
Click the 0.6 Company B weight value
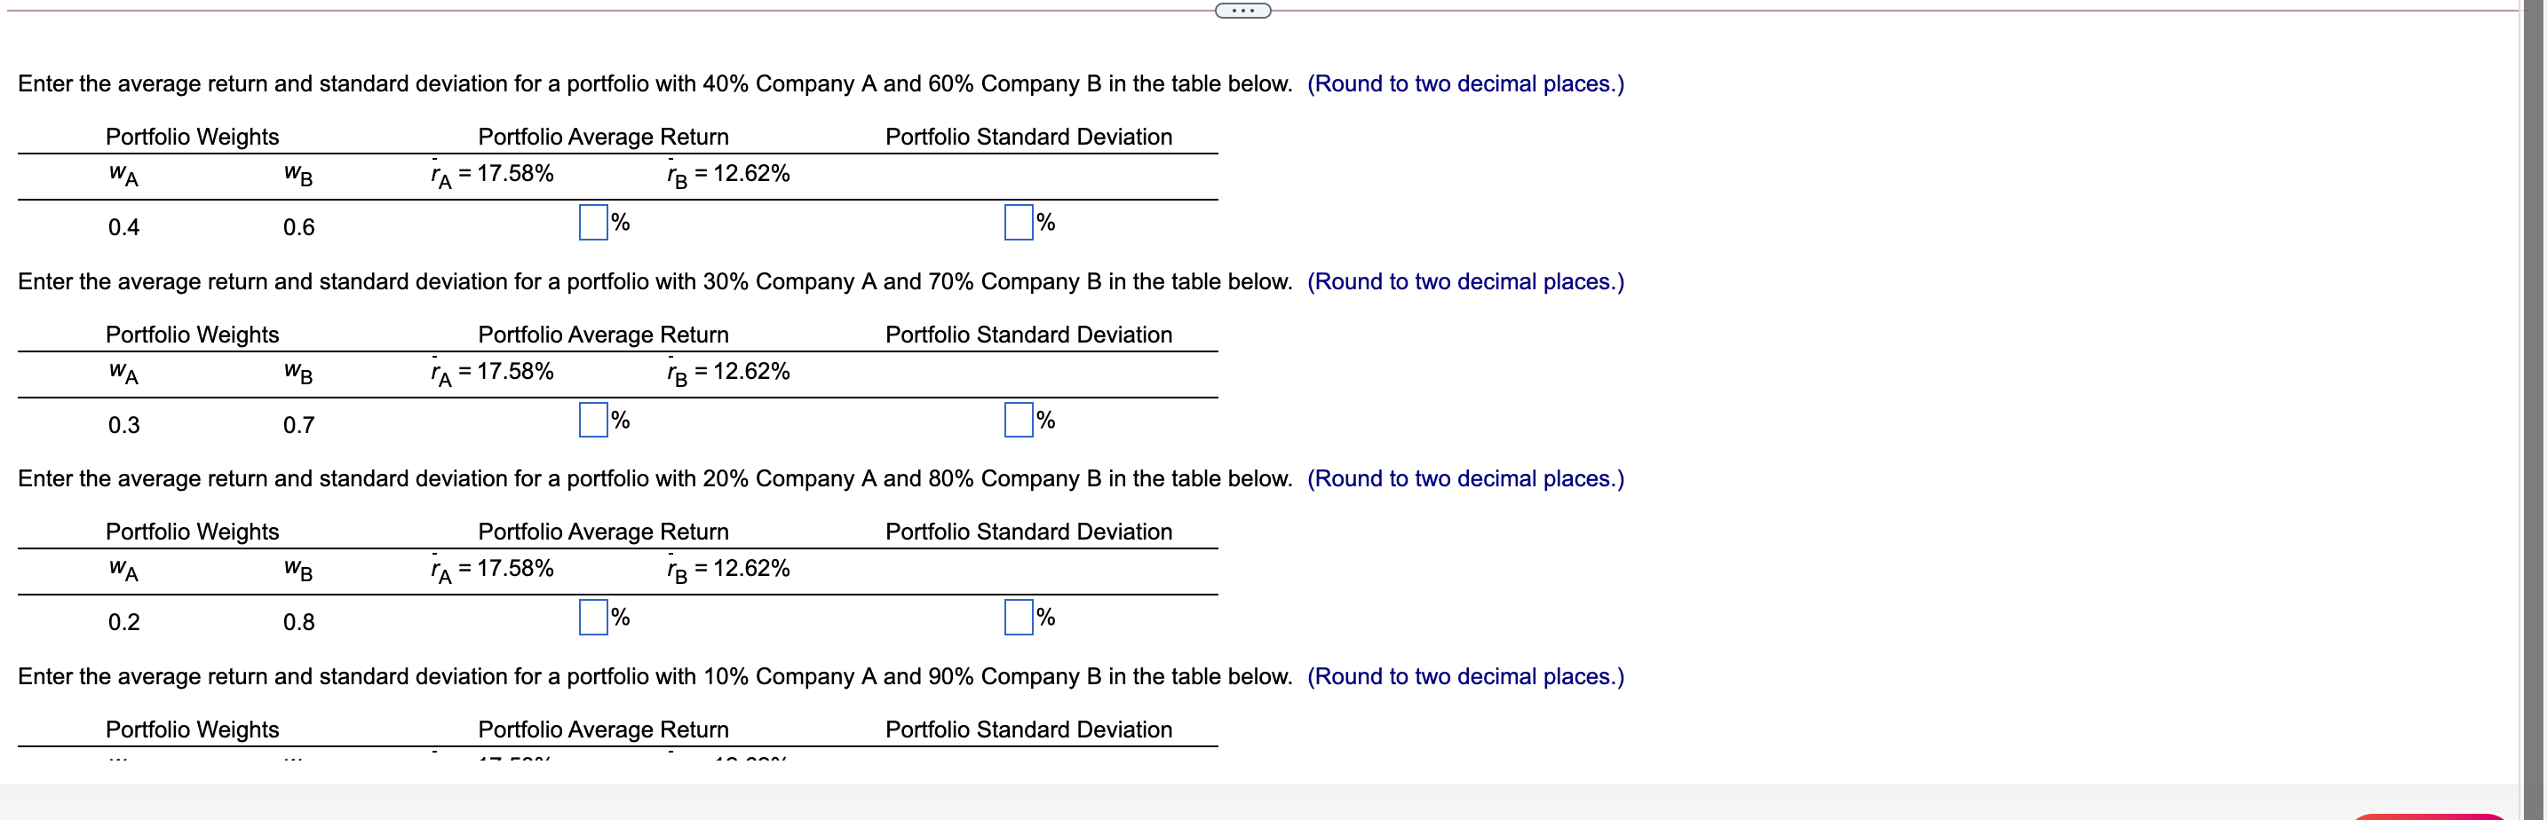(x=298, y=227)
